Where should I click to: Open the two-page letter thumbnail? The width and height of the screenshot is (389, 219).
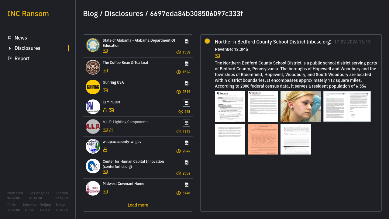pos(347,106)
